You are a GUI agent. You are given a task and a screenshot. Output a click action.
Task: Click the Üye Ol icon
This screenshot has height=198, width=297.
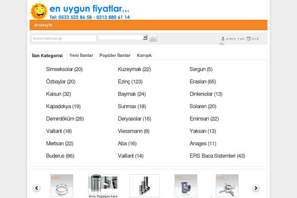tap(248, 39)
